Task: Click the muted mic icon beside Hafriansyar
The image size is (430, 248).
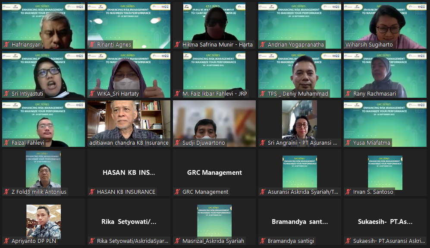Action: 6,45
